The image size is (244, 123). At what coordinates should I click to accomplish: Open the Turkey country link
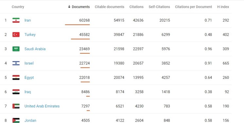[x=30, y=35]
